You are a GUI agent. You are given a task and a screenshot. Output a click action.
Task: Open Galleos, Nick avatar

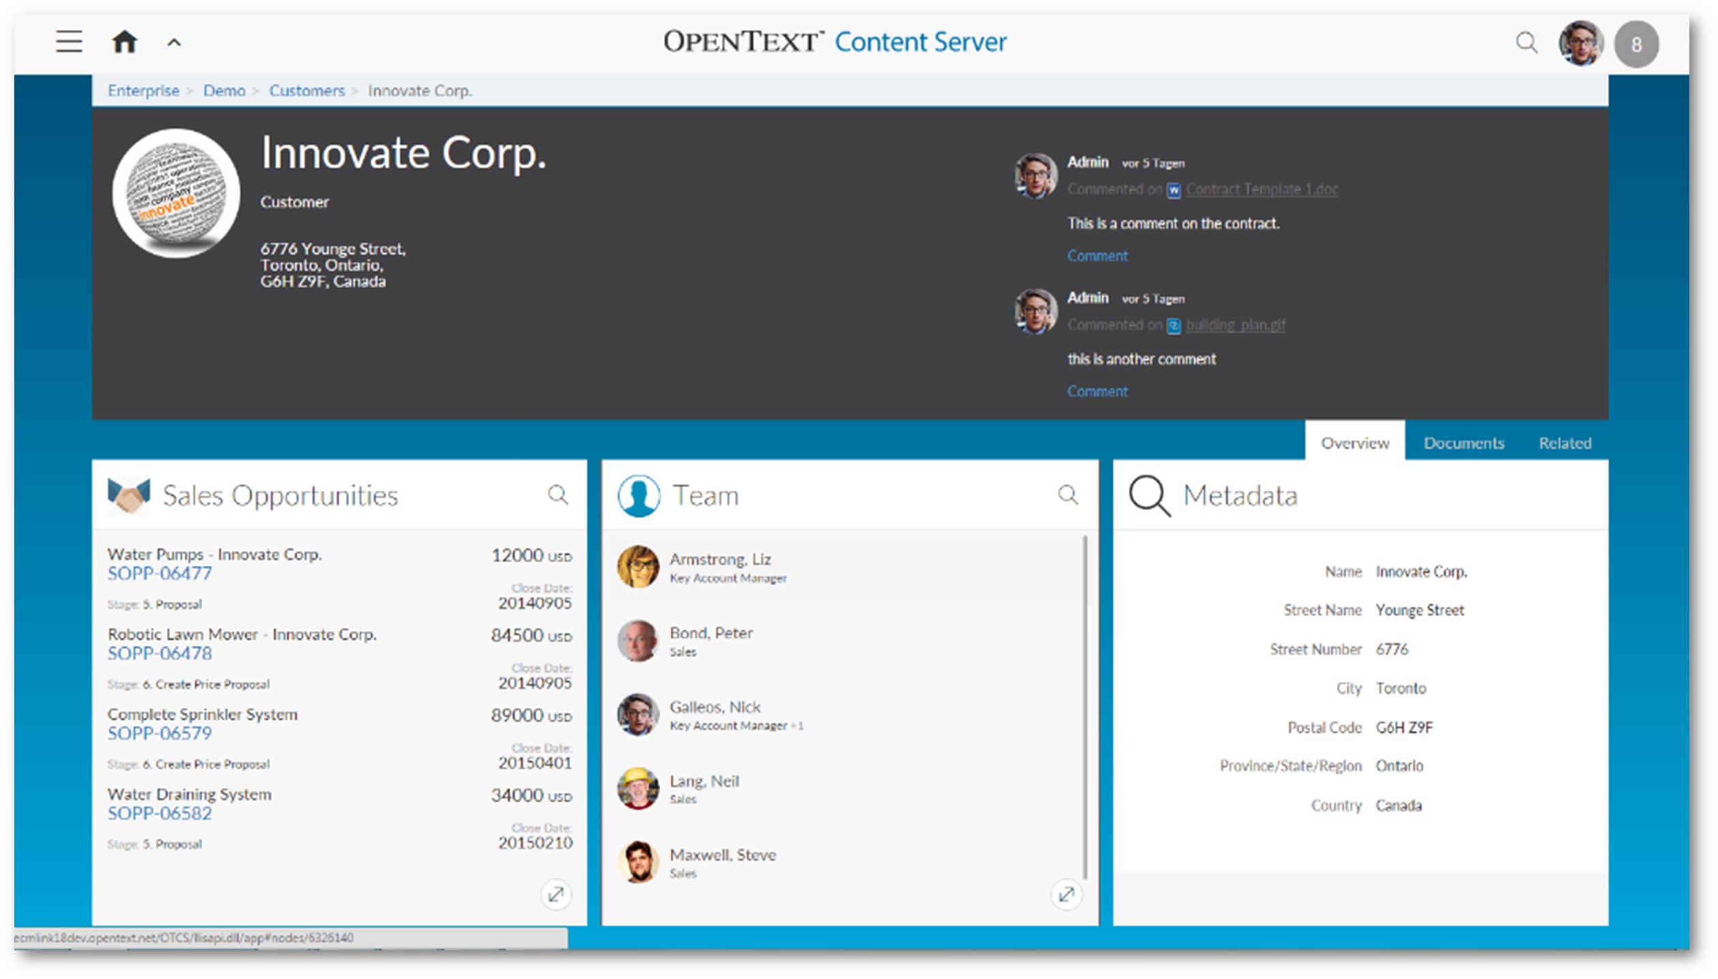pos(638,714)
